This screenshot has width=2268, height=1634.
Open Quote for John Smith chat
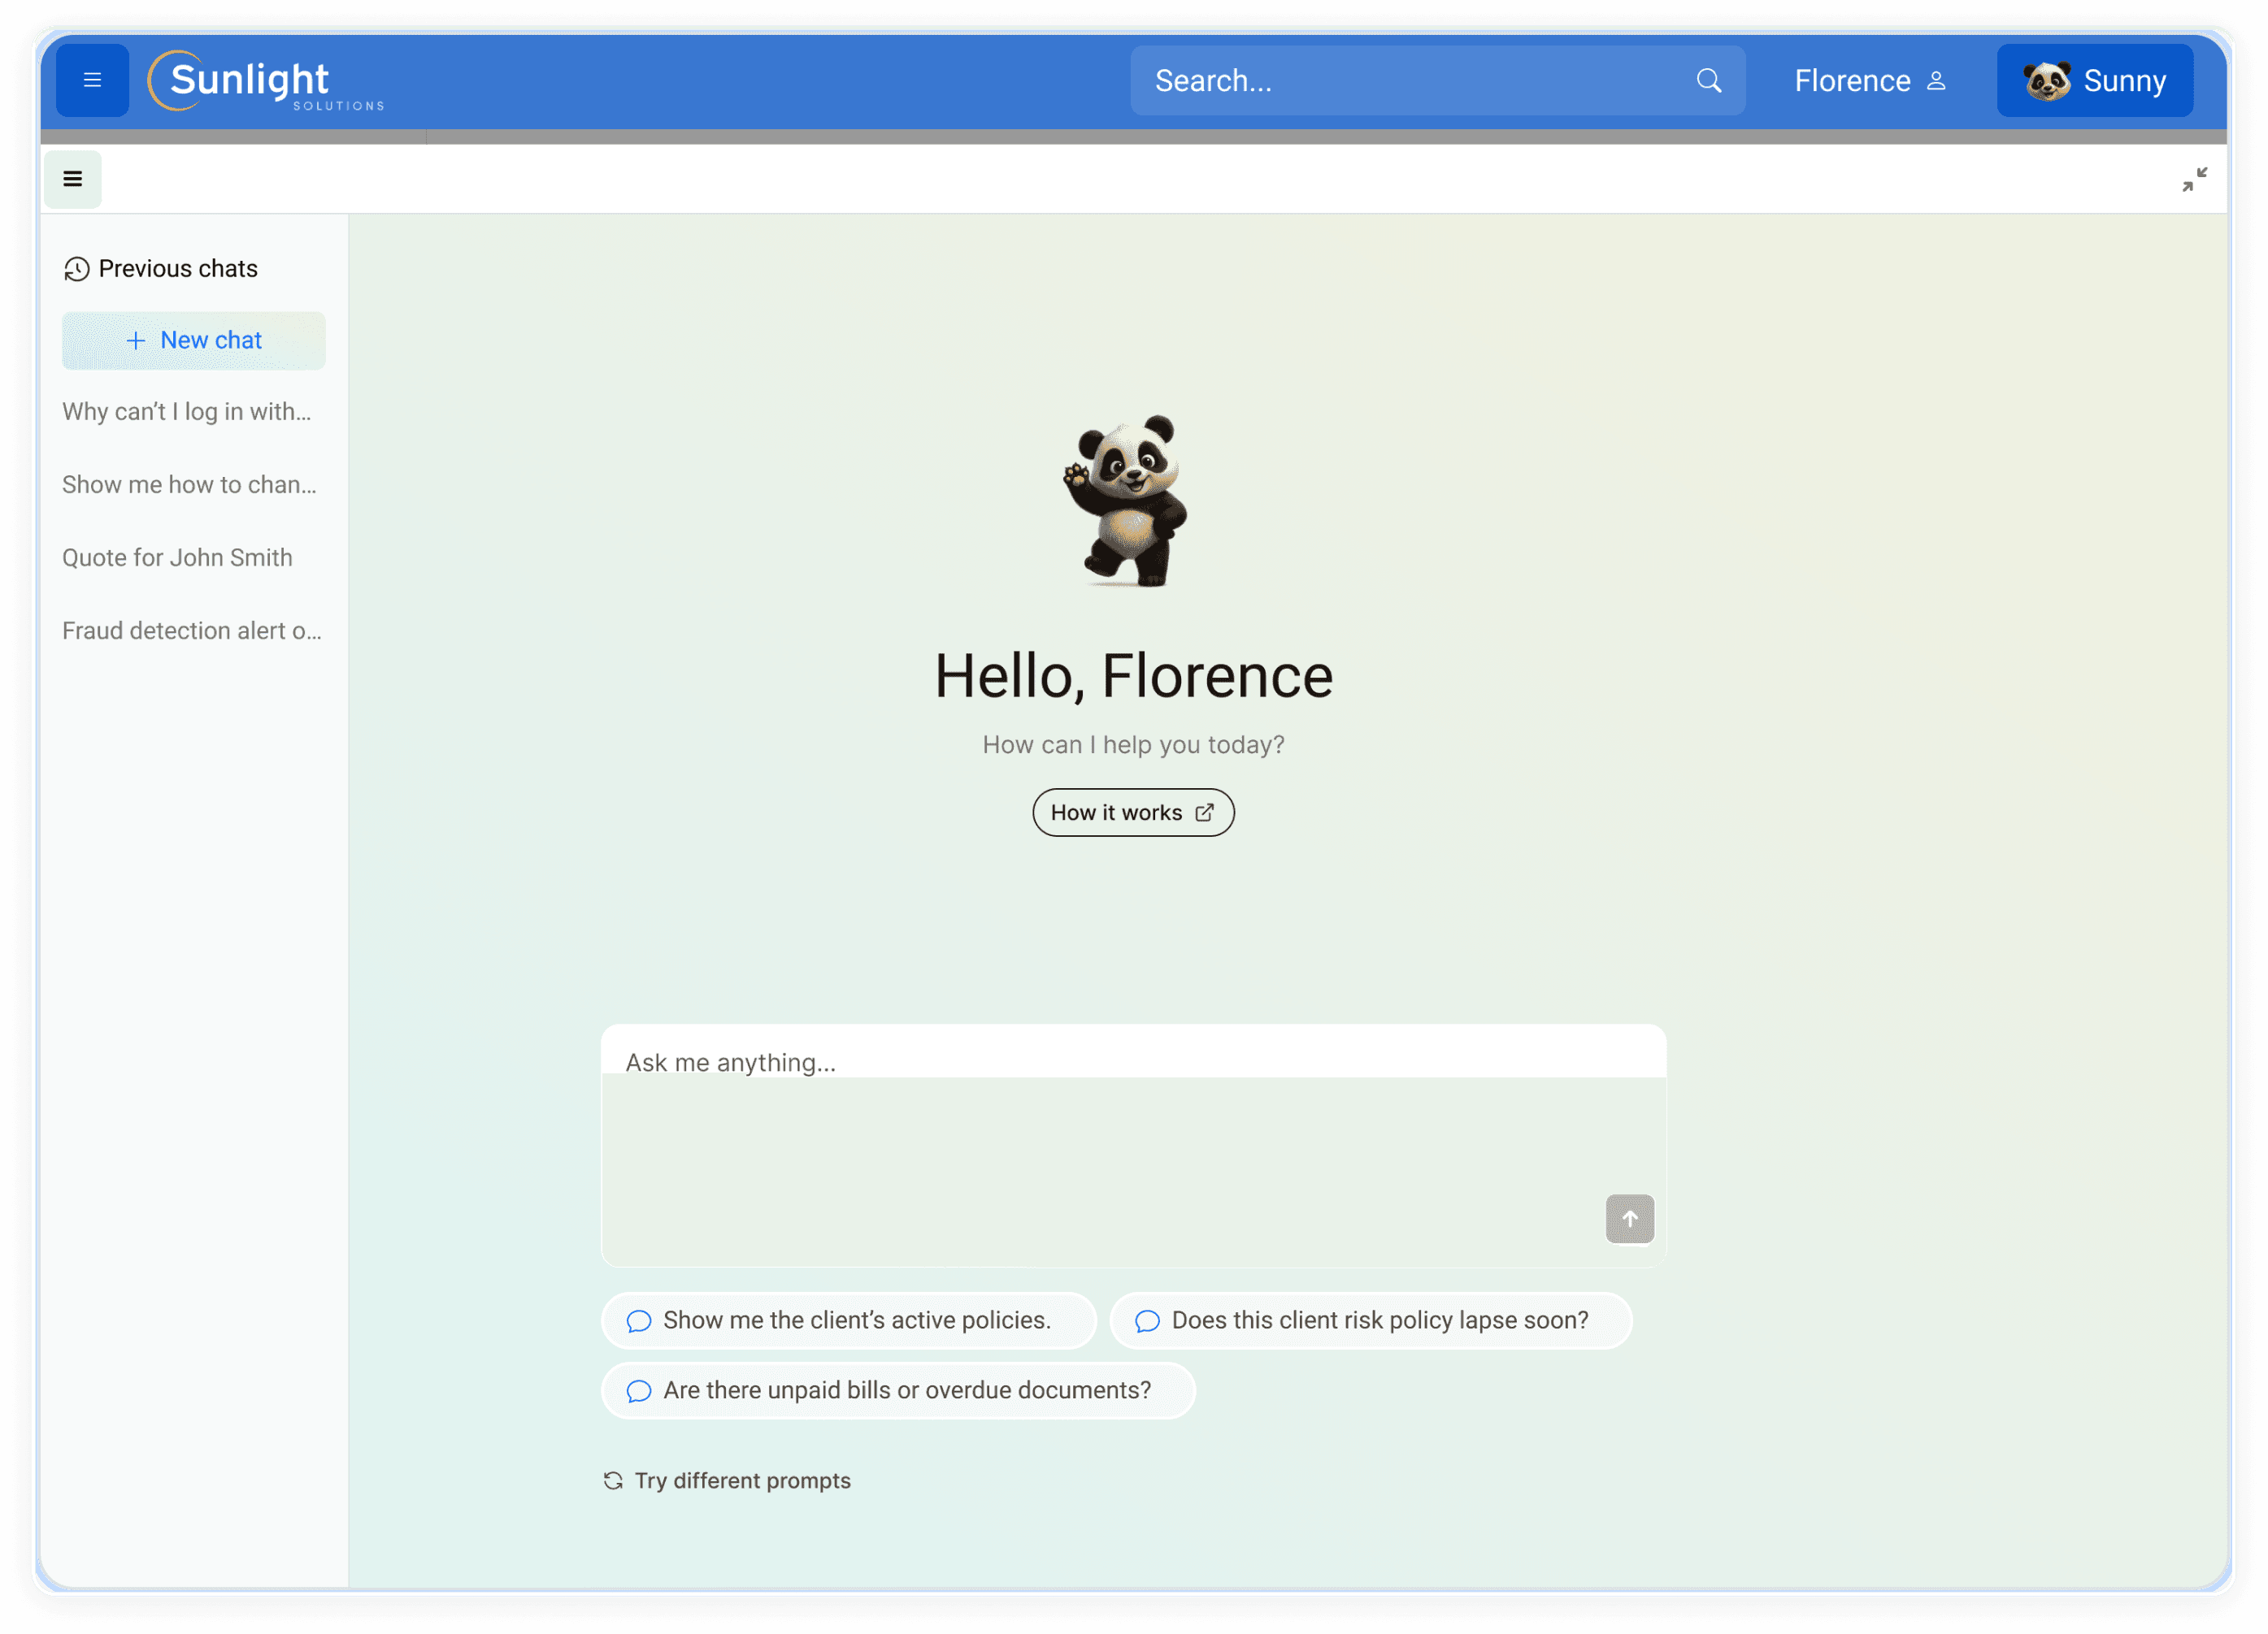[x=177, y=557]
